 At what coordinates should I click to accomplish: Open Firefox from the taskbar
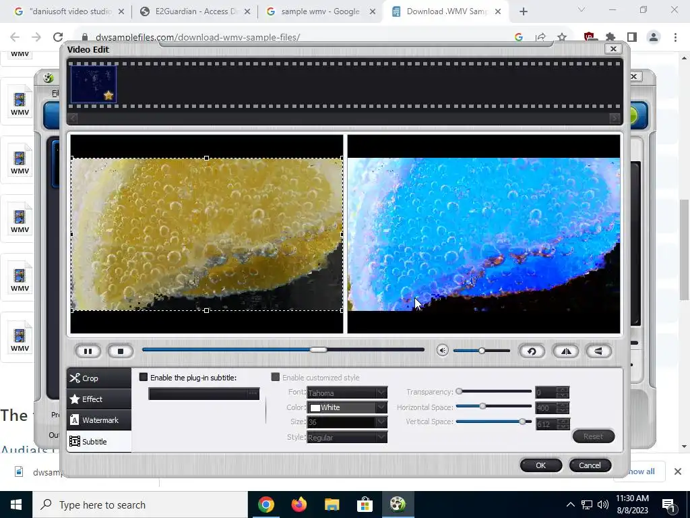pyautogui.click(x=299, y=505)
